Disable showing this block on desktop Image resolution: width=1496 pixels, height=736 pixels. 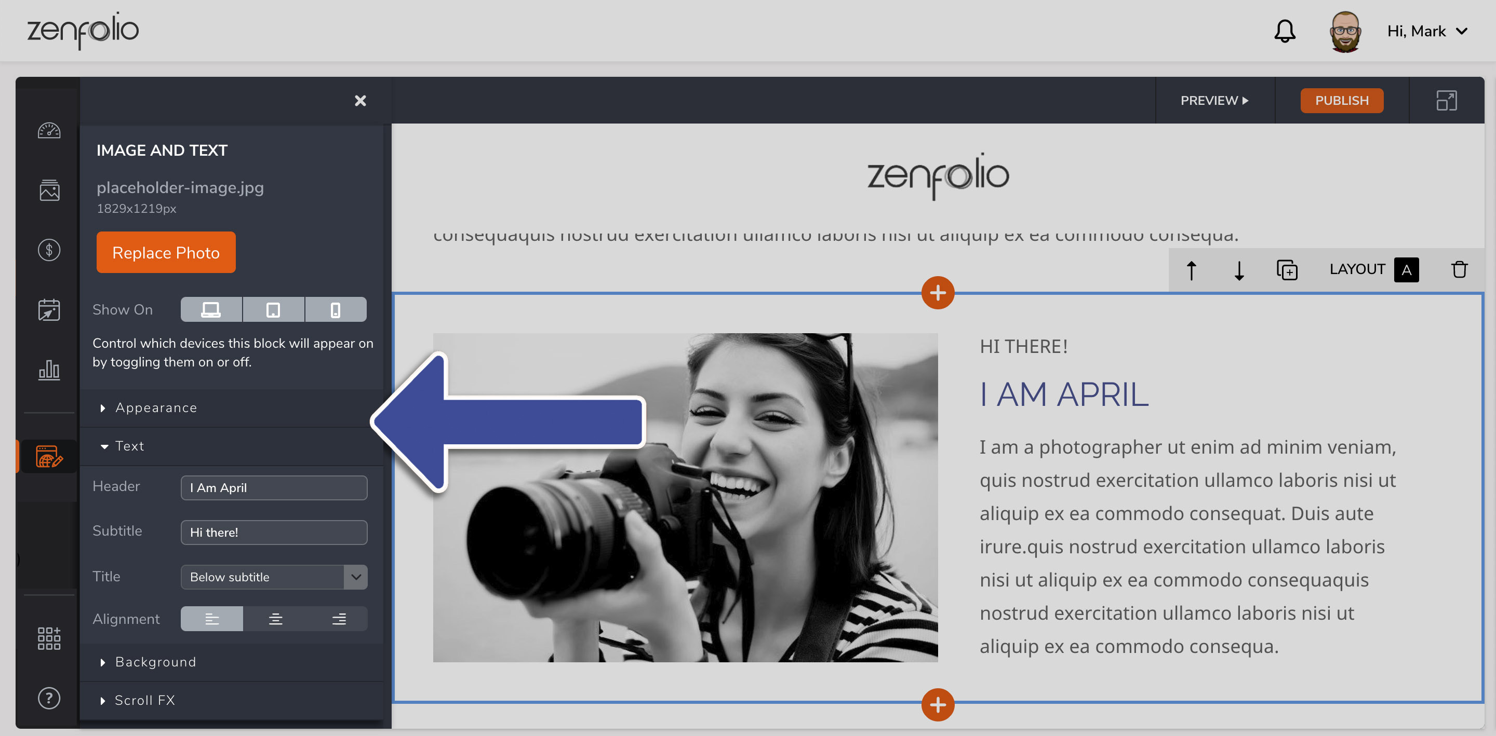point(211,309)
